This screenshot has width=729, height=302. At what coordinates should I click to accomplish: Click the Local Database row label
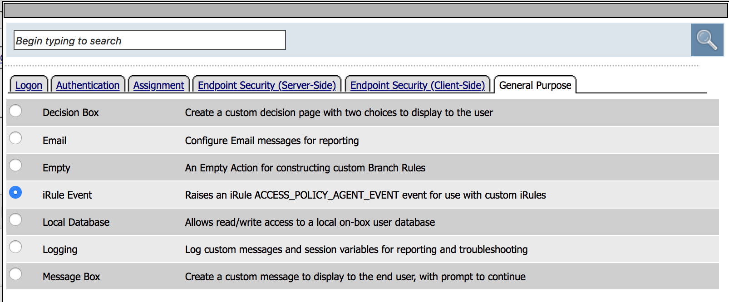pyautogui.click(x=76, y=222)
